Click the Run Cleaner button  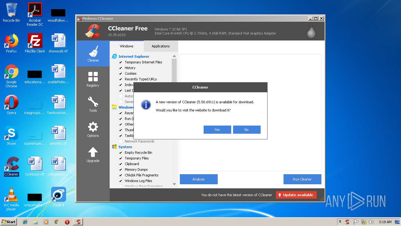[x=302, y=179]
